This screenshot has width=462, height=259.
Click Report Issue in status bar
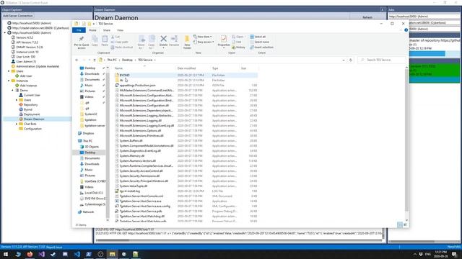tap(54, 247)
